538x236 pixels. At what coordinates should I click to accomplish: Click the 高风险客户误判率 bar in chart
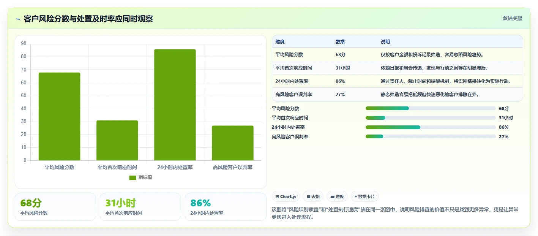pyautogui.click(x=233, y=143)
